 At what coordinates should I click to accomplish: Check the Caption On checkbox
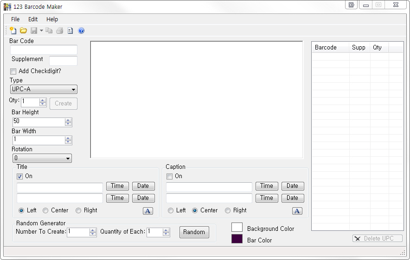(169, 177)
